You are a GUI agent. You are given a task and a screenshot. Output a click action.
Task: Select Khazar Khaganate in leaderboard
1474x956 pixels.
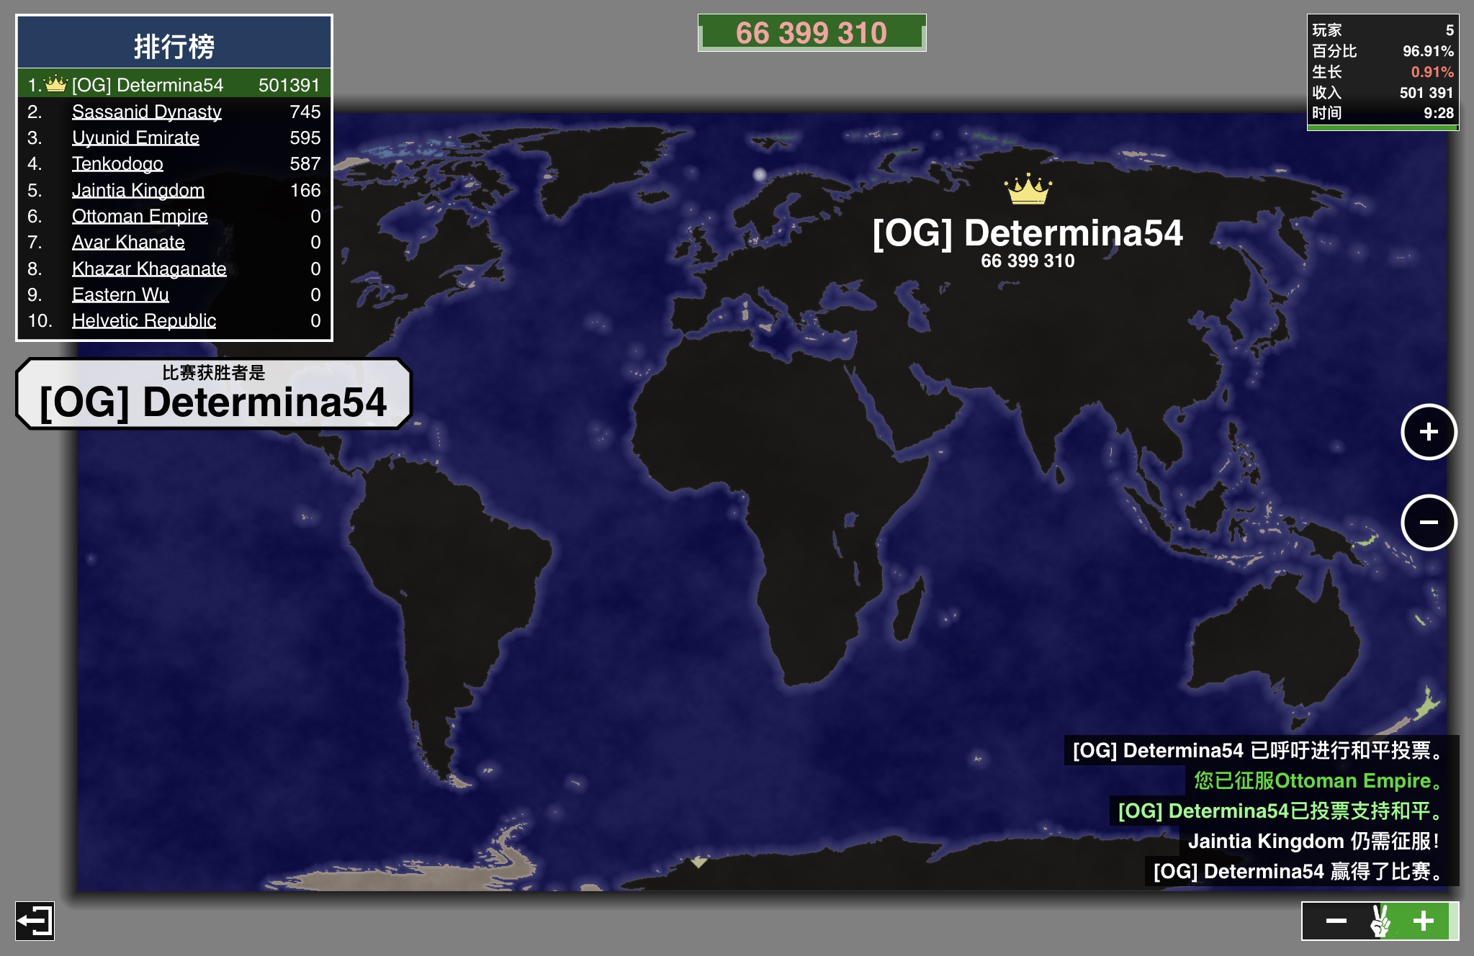149,269
